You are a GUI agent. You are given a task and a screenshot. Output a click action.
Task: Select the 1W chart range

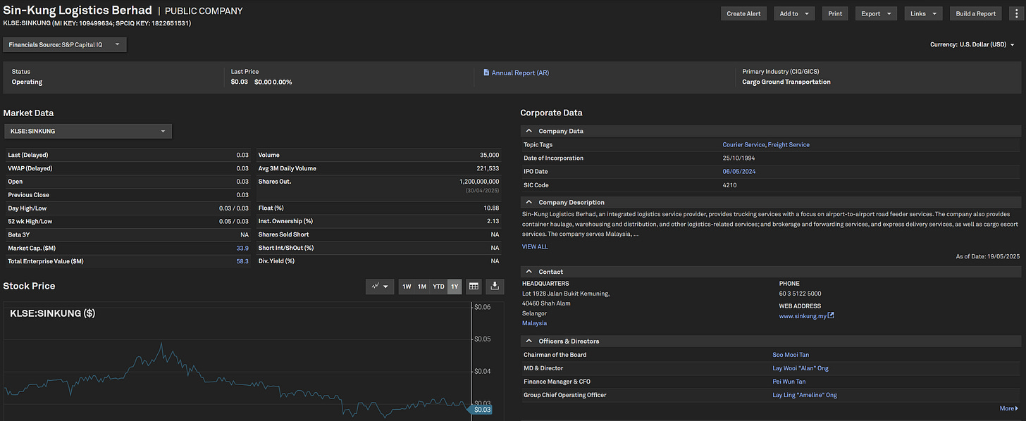point(407,287)
